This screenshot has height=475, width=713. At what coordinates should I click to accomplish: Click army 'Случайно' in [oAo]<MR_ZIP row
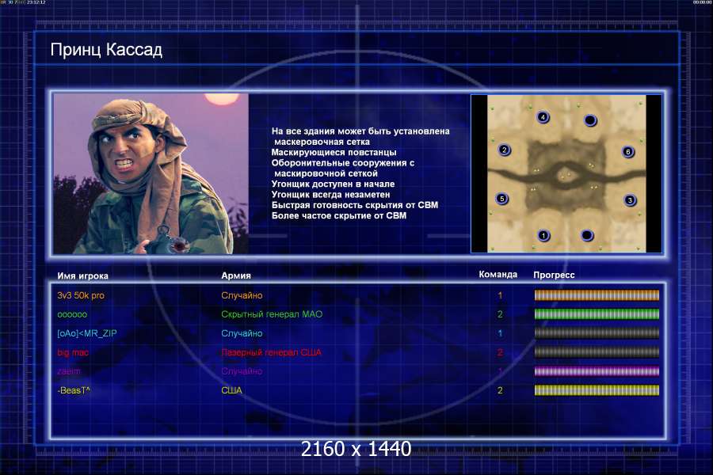[242, 333]
